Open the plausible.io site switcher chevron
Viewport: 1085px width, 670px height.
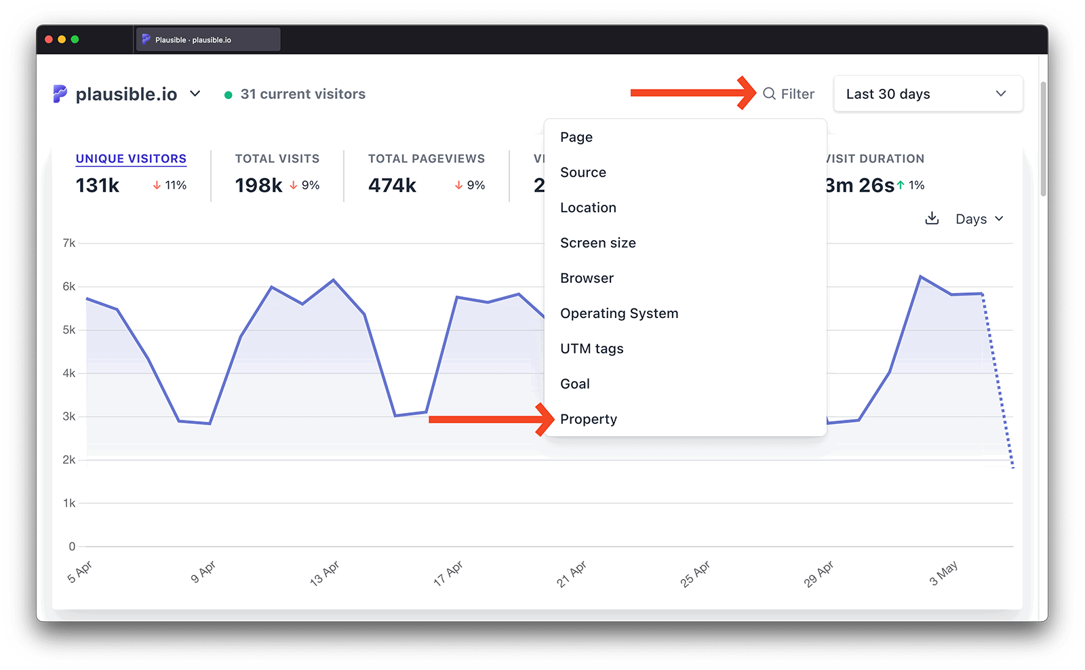pos(195,94)
